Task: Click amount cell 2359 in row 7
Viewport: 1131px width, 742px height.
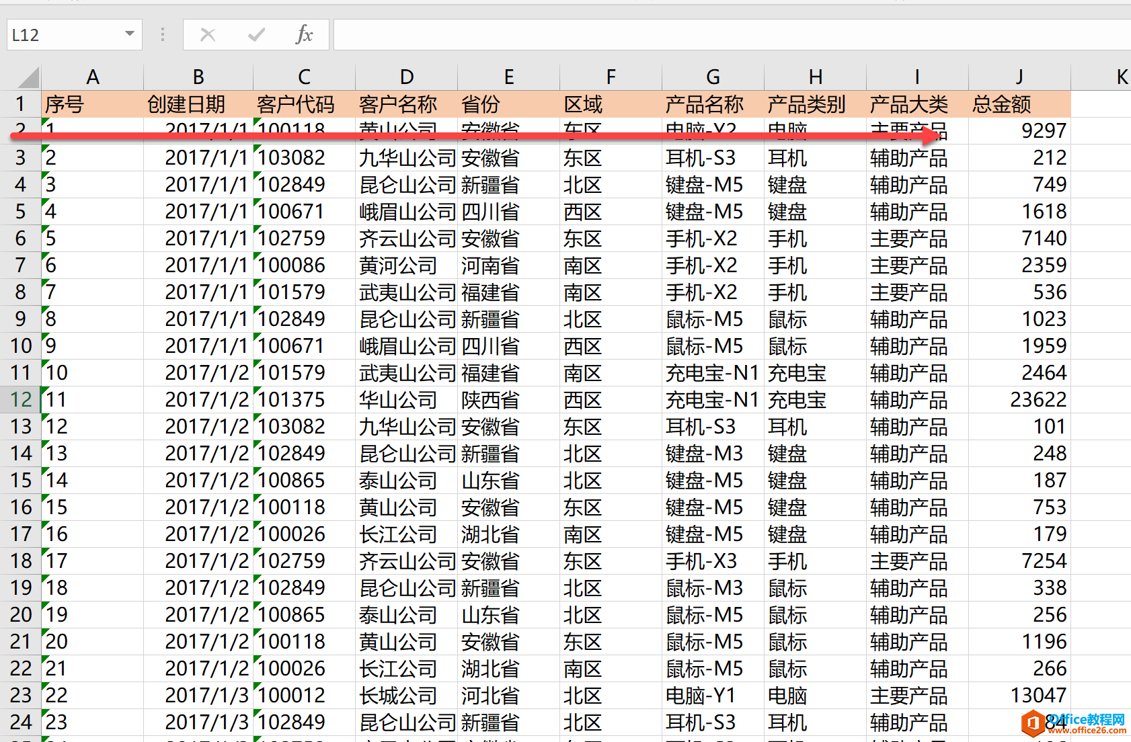Action: pos(1020,265)
